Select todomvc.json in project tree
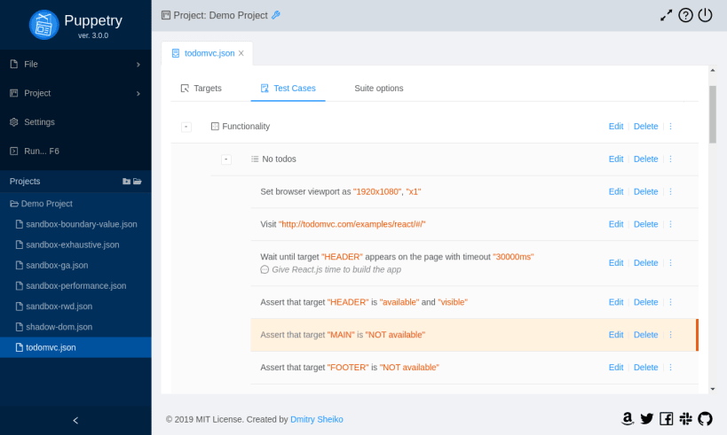This screenshot has width=727, height=435. [x=75, y=347]
